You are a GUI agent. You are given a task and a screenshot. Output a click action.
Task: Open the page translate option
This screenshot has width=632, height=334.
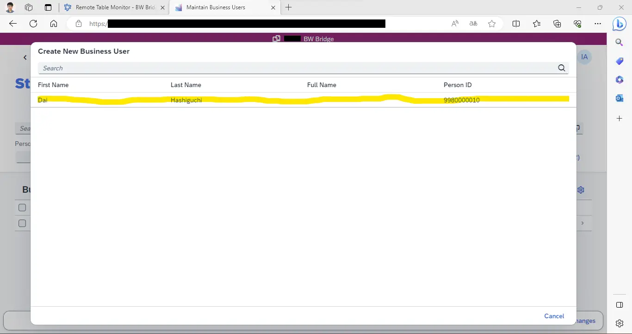pos(473,24)
